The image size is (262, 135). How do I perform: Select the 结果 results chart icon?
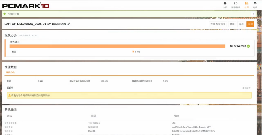point(246,3)
